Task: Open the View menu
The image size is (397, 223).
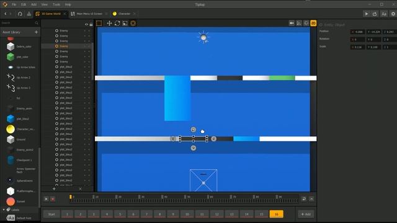Action: pos(44,4)
